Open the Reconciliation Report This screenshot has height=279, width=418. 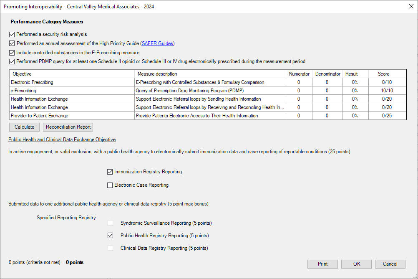(x=68, y=127)
